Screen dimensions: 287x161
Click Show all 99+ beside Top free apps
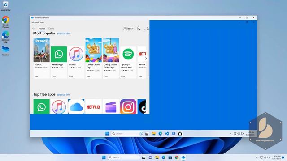[64, 95]
